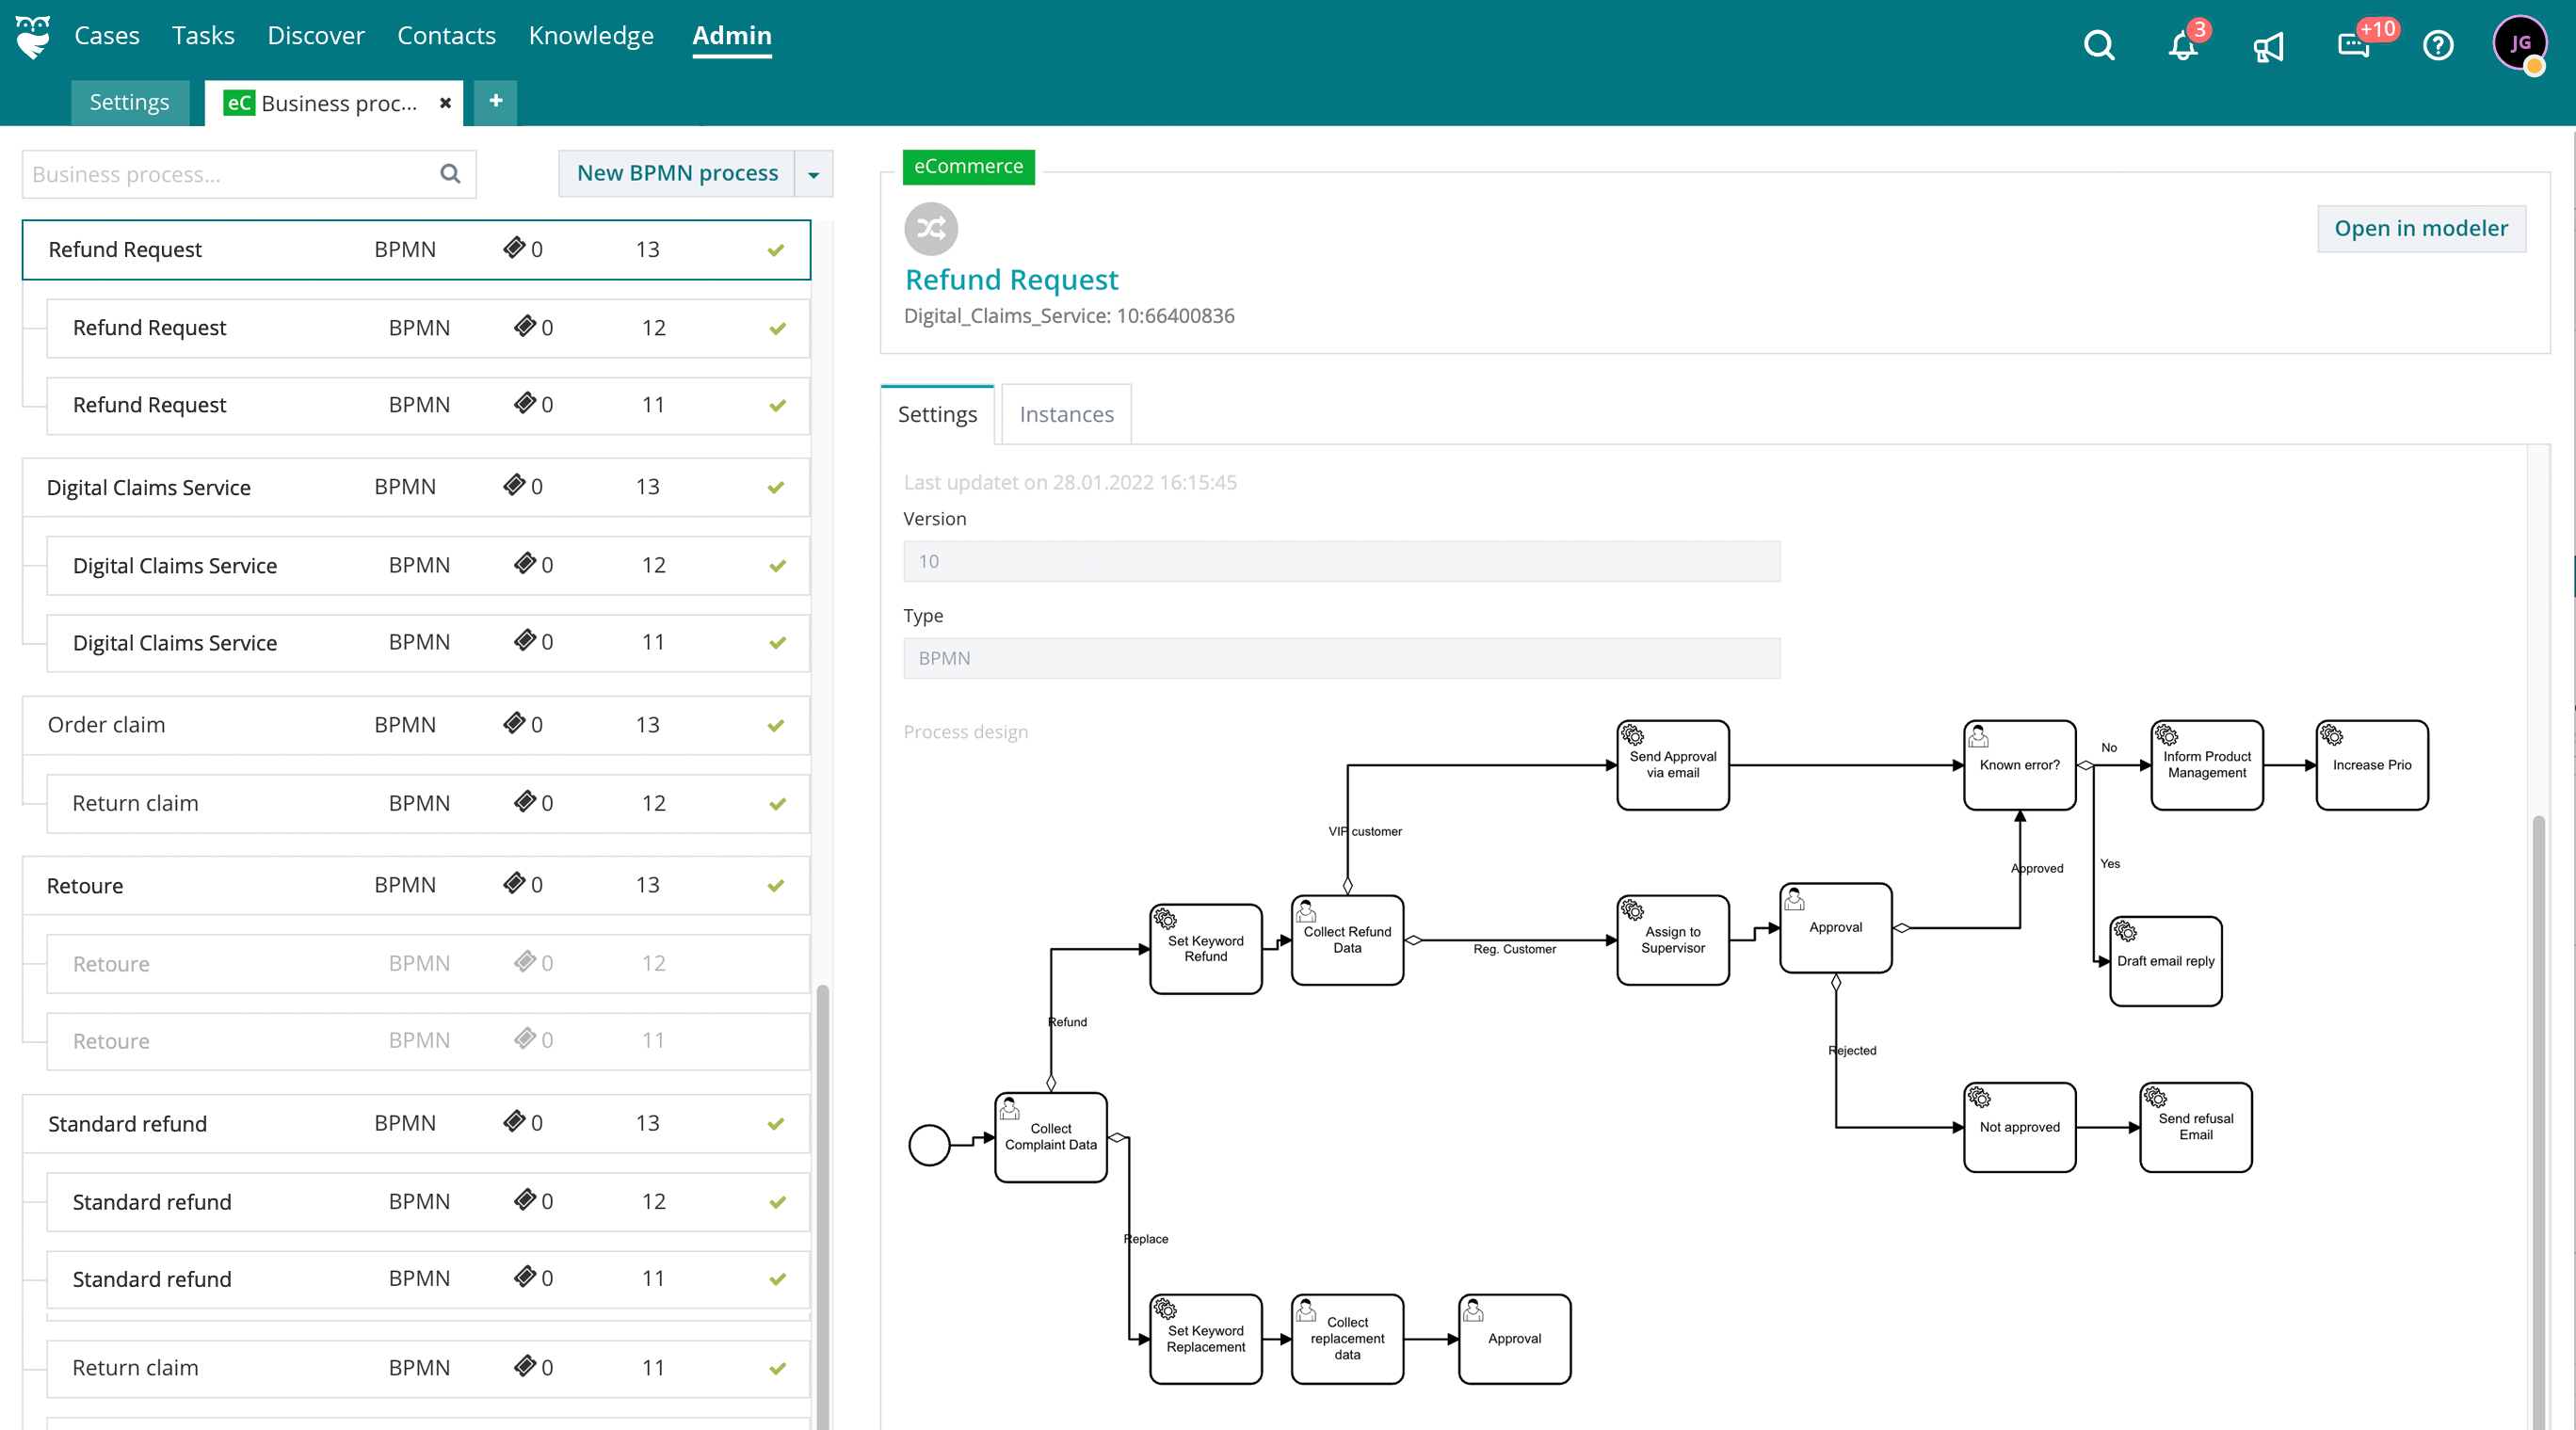The height and width of the screenshot is (1430, 2576).
Task: Click the Open in modeler button
Action: click(x=2421, y=229)
